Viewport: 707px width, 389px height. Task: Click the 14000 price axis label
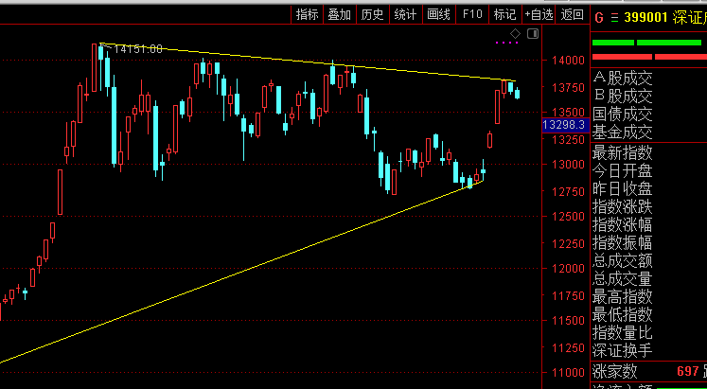566,60
